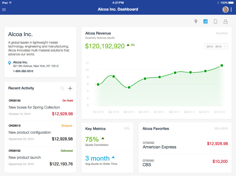Click the $10,200 amount

[220, 162]
